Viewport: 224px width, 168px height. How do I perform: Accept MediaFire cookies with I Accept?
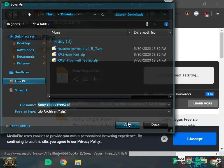pyautogui.click(x=195, y=139)
